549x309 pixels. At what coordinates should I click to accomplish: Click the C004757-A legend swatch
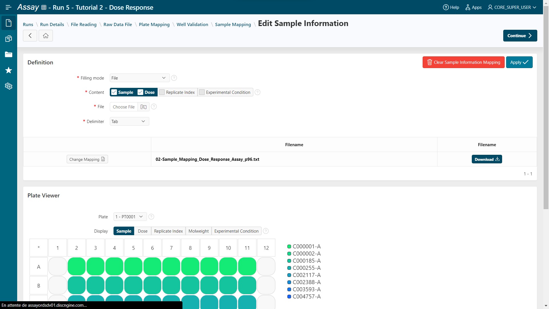click(x=289, y=296)
